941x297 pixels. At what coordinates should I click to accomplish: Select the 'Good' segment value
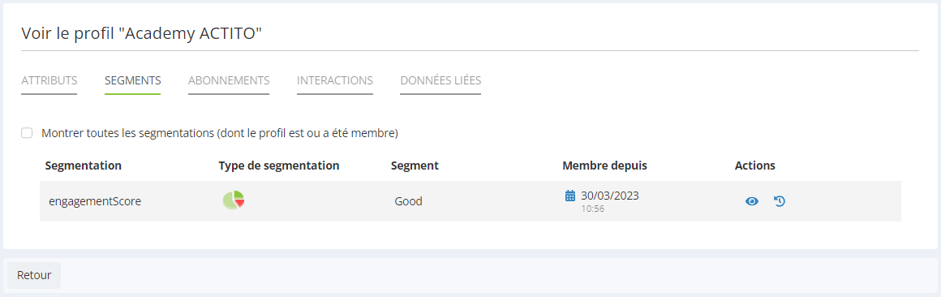point(408,201)
